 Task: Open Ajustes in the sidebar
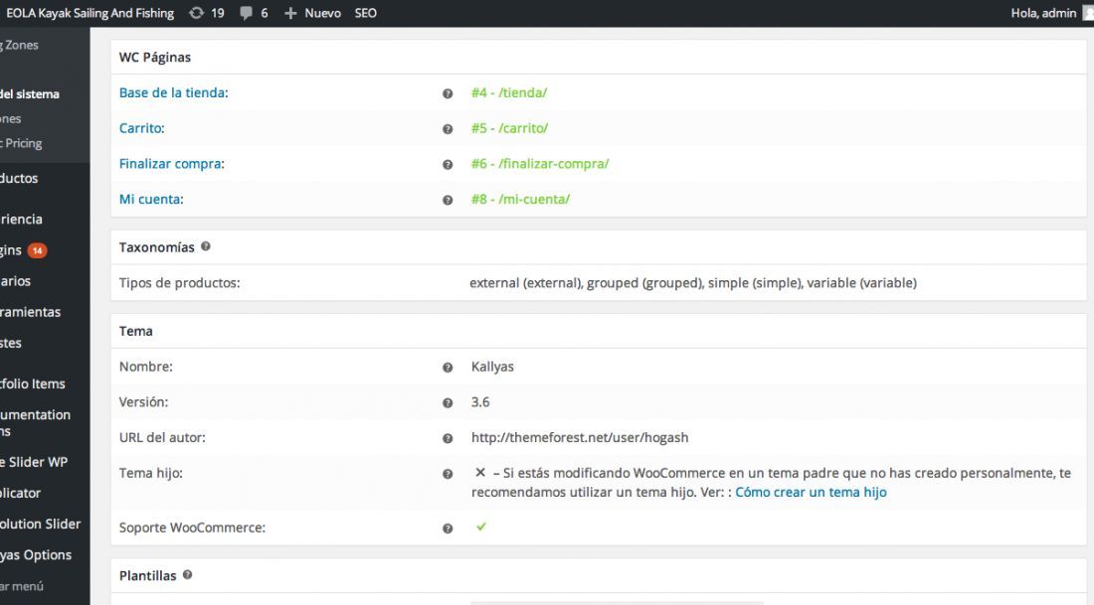tap(11, 343)
